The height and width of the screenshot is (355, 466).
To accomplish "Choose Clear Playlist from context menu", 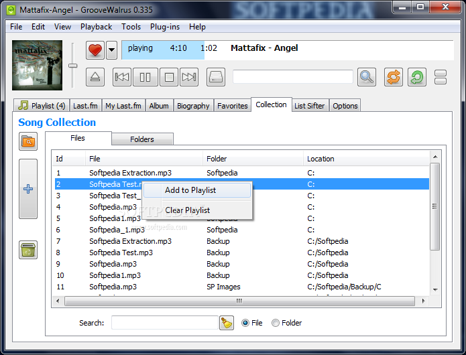I will point(197,210).
